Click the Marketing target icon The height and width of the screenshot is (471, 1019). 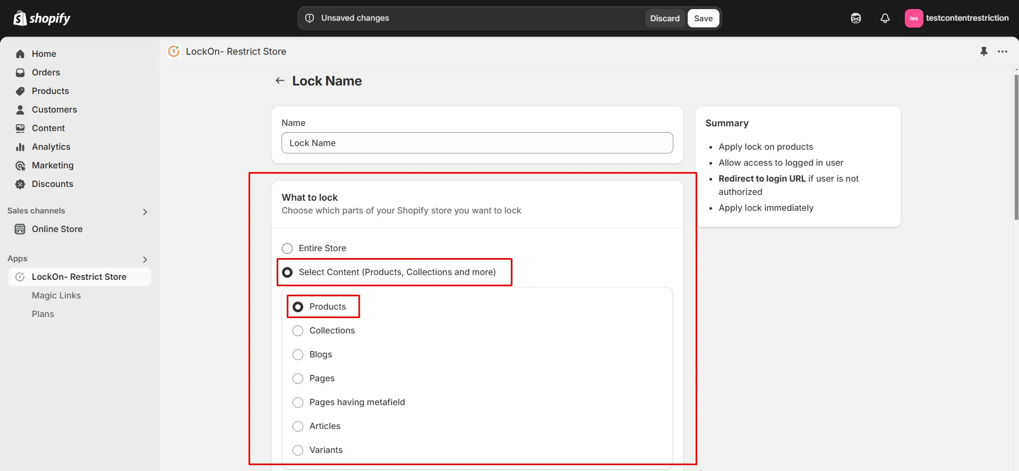(x=20, y=165)
